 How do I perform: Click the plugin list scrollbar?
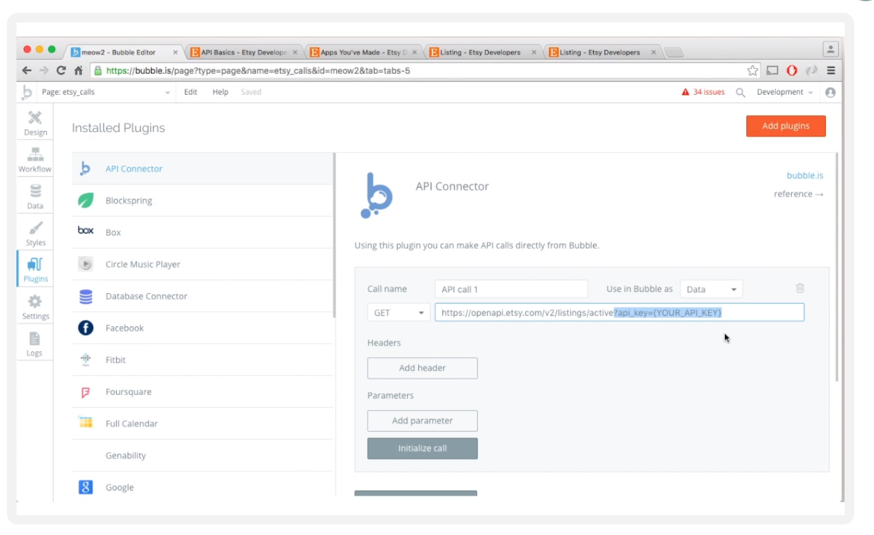pyautogui.click(x=334, y=235)
